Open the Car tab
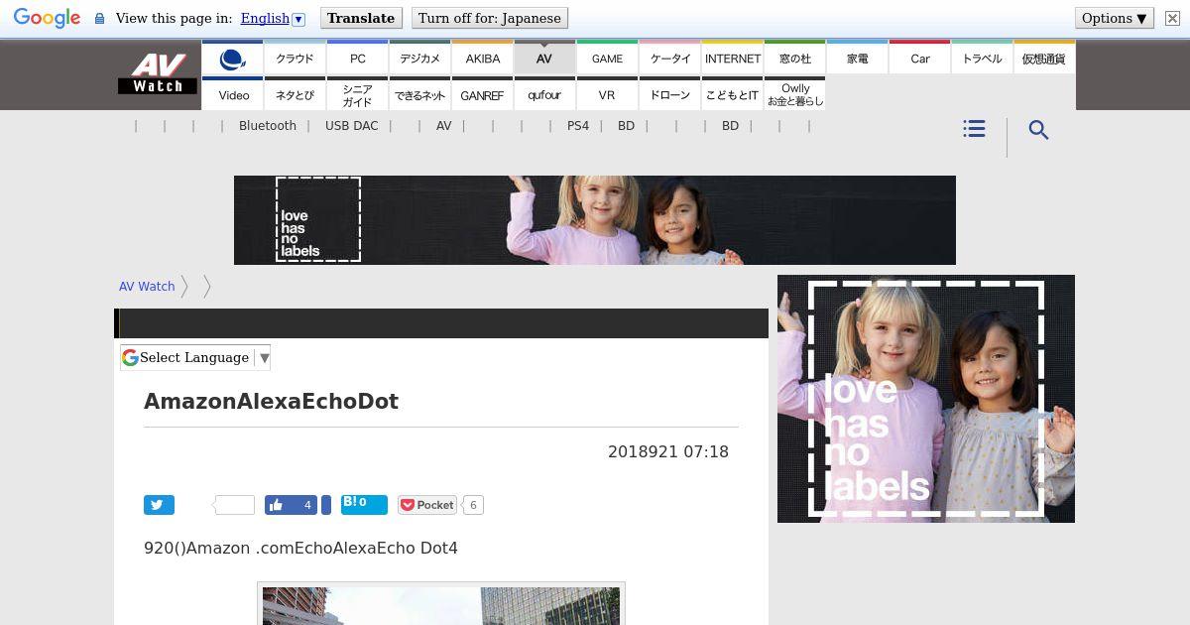Viewport: 1190px width, 625px height. [x=920, y=58]
